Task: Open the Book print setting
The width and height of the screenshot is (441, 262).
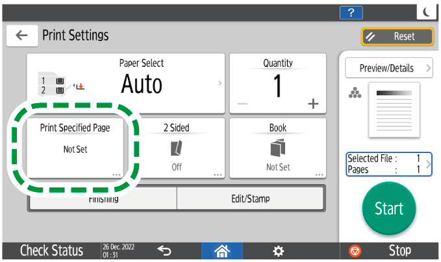Action: pyautogui.click(x=277, y=148)
